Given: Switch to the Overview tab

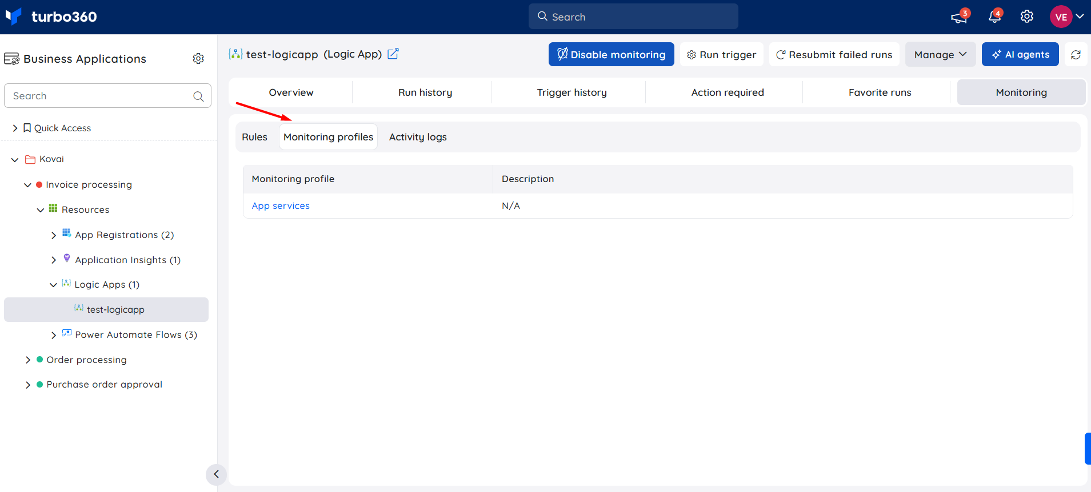Looking at the screenshot, I should [x=291, y=92].
